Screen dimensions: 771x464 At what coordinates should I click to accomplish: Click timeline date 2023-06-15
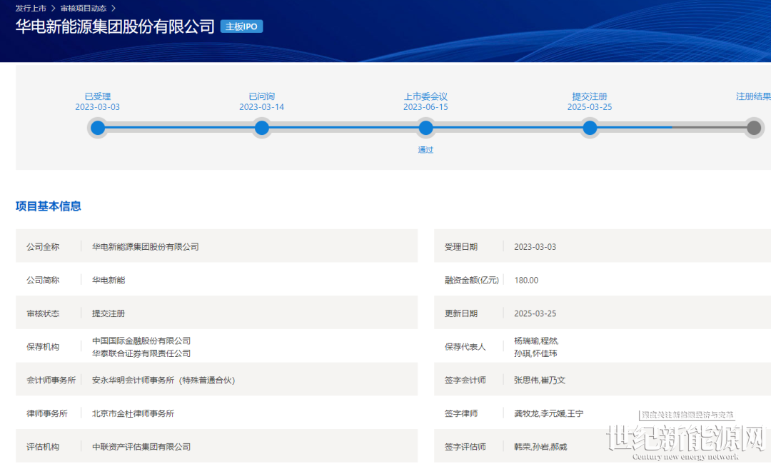click(425, 107)
